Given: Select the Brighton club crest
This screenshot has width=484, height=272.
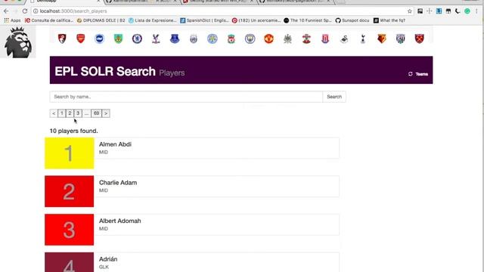Looking at the screenshot, I should (99, 39).
